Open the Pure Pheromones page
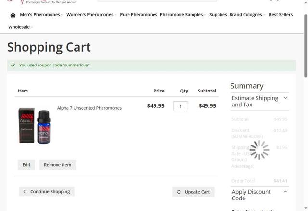 [139, 15]
